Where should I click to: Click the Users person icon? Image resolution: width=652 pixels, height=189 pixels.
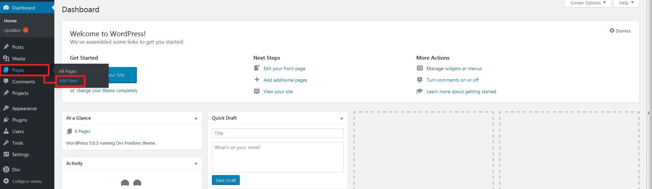pyautogui.click(x=6, y=131)
